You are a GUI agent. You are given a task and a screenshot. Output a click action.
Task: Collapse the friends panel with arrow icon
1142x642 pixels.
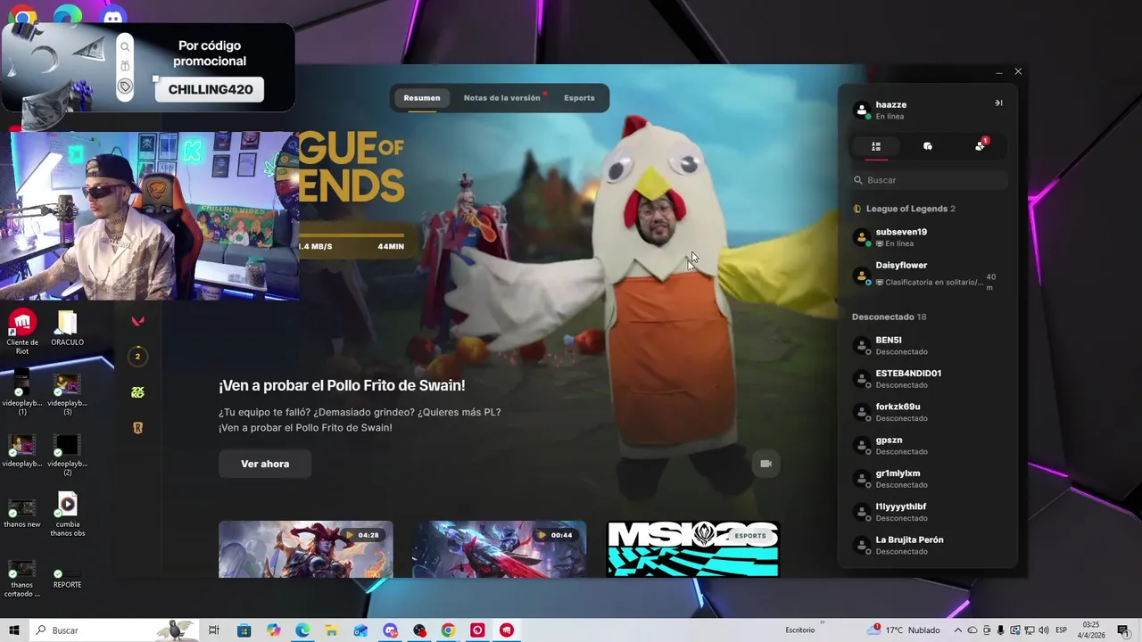point(998,103)
